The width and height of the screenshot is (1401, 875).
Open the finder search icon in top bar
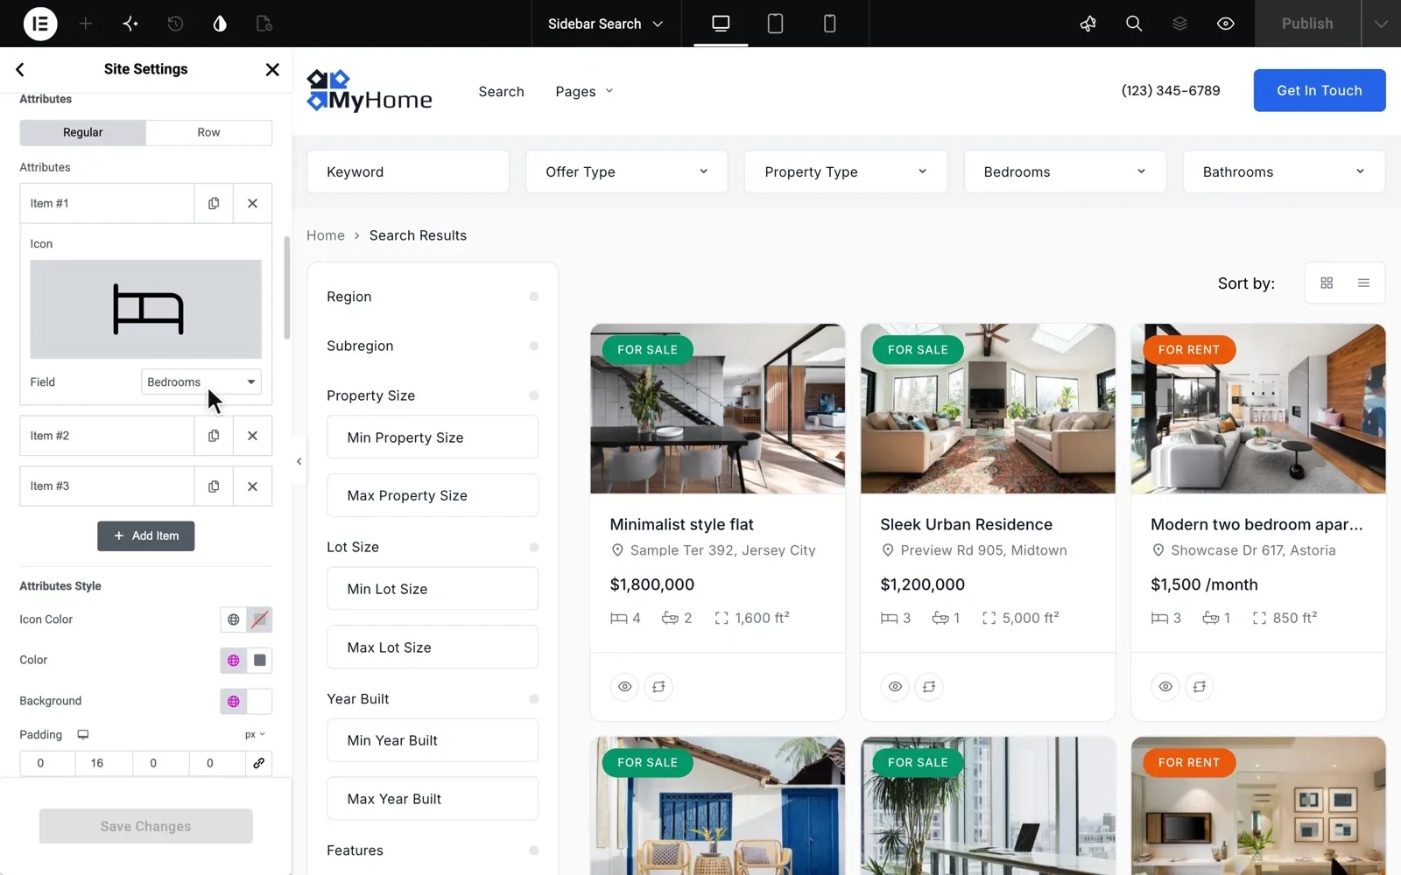1134,24
